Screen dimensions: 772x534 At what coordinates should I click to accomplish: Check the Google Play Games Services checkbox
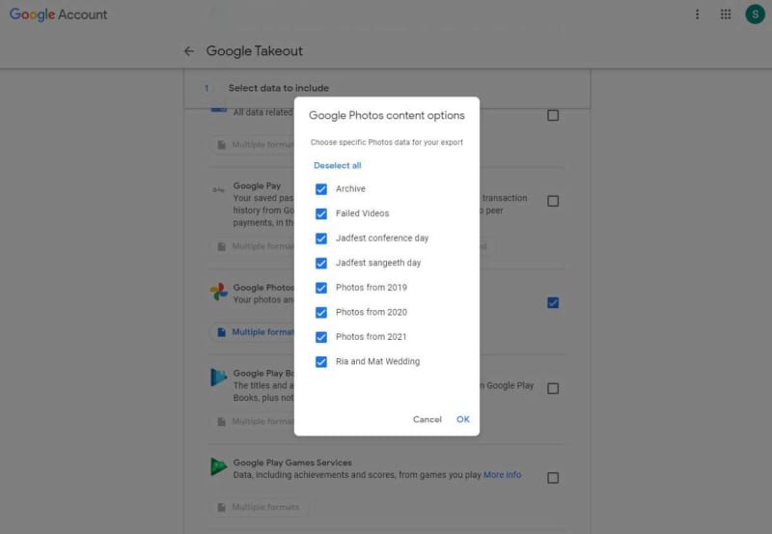tap(553, 478)
